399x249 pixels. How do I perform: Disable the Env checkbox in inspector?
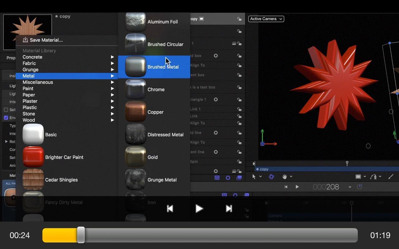coord(6,118)
